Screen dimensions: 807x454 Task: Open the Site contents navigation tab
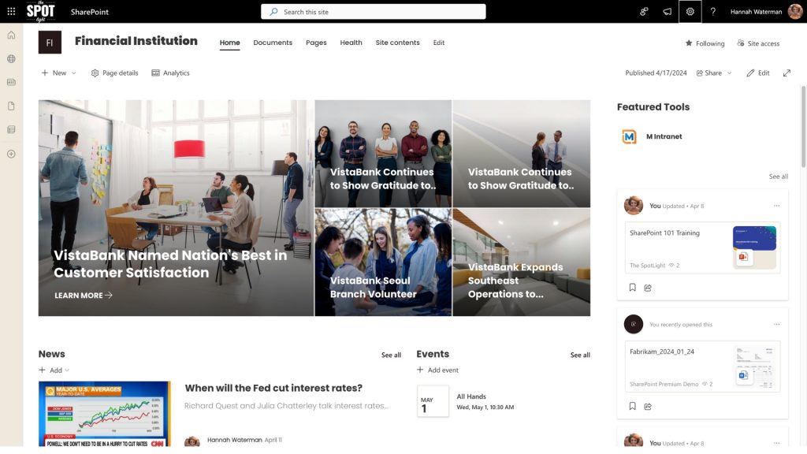(x=397, y=43)
